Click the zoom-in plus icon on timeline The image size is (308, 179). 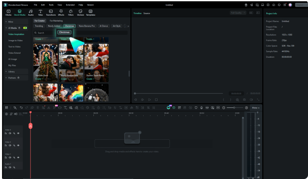(x=246, y=108)
